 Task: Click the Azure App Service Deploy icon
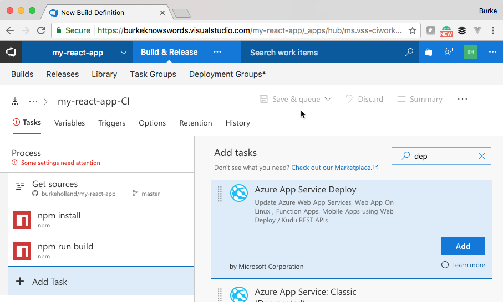239,192
